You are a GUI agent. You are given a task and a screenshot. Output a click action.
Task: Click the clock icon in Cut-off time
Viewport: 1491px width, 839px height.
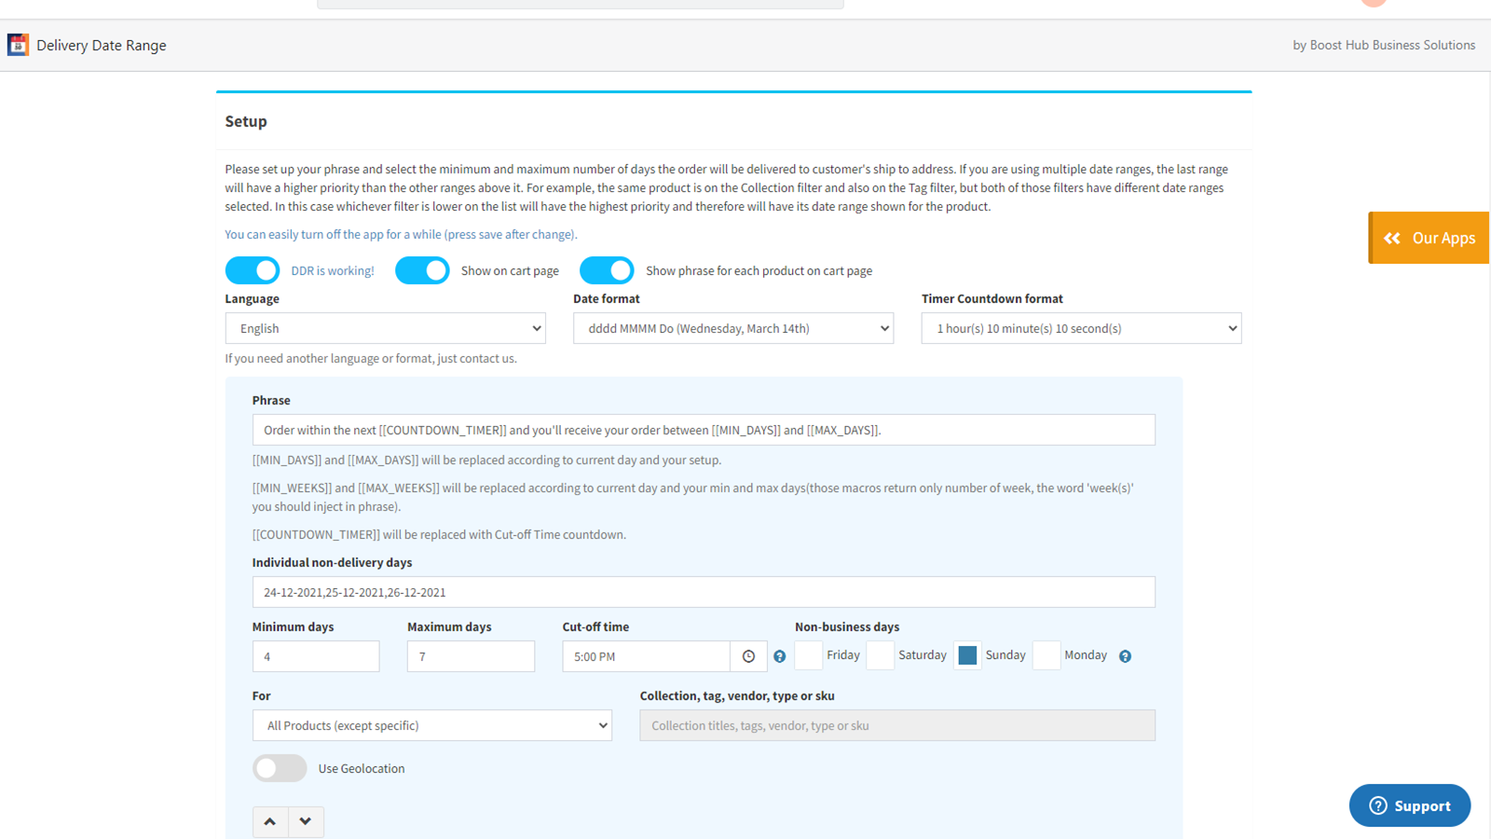(748, 656)
